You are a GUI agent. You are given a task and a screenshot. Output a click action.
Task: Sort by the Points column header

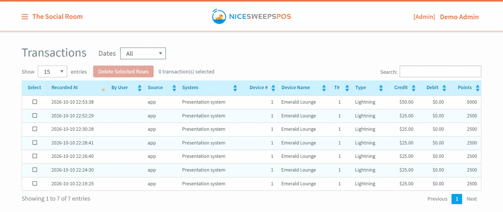point(465,88)
